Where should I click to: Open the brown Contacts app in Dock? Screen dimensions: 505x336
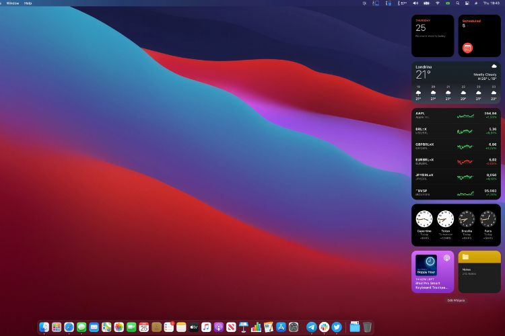coord(156,327)
